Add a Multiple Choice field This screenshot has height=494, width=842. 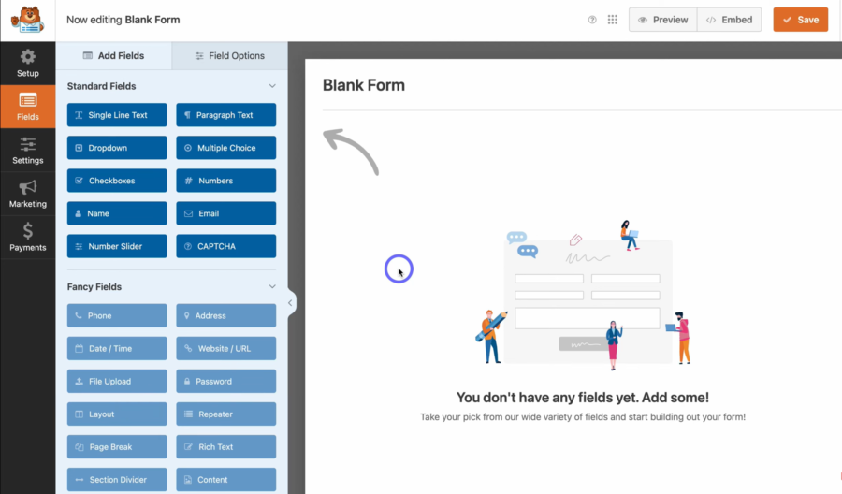coord(226,148)
